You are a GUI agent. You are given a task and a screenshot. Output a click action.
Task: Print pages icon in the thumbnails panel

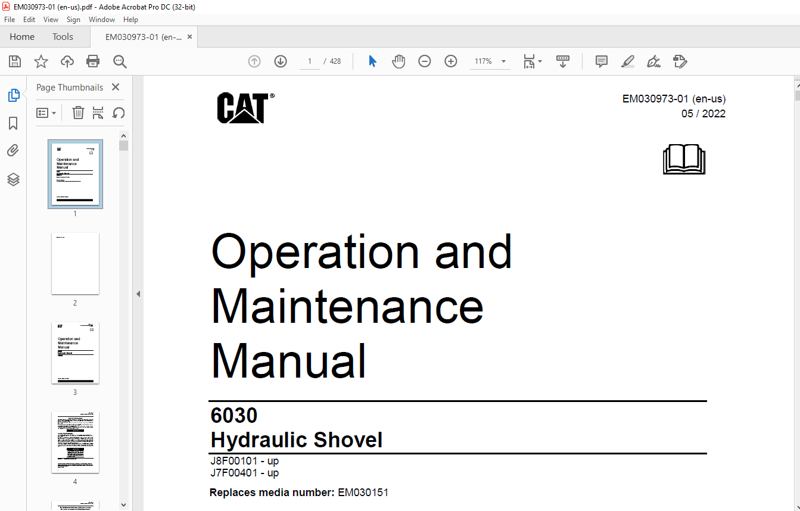98,113
